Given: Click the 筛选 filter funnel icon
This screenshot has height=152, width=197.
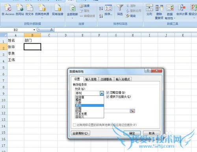Looking at the screenshot, I should pyautogui.click(x=120, y=8).
